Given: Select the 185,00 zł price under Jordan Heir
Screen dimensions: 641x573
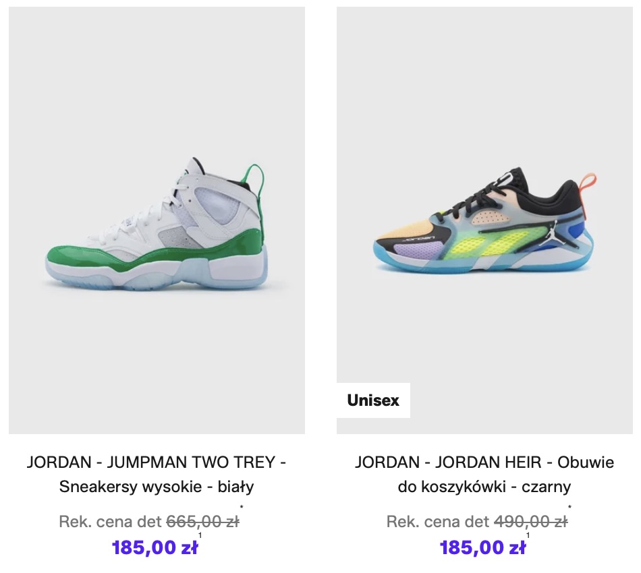Looking at the screenshot, I should (x=483, y=547).
